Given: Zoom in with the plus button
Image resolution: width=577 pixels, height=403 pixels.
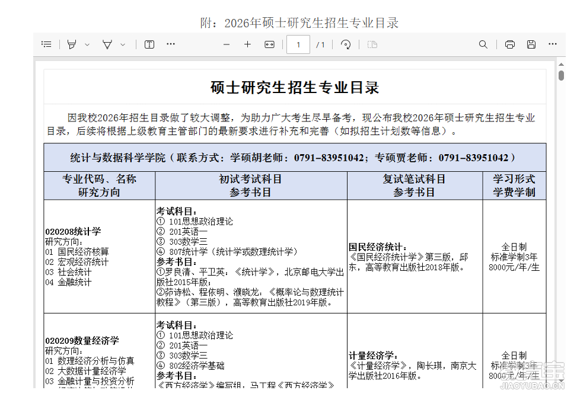Looking at the screenshot, I should point(248,44).
